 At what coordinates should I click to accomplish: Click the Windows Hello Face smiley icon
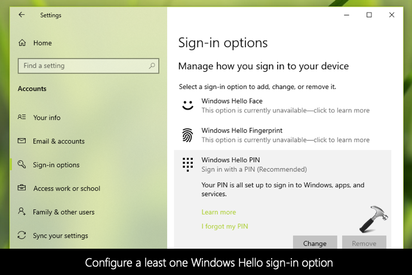[x=187, y=105]
